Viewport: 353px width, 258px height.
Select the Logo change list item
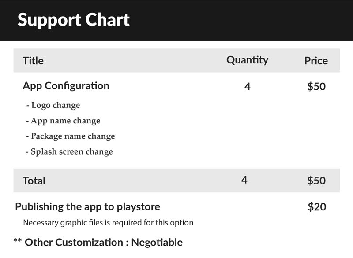[53, 105]
